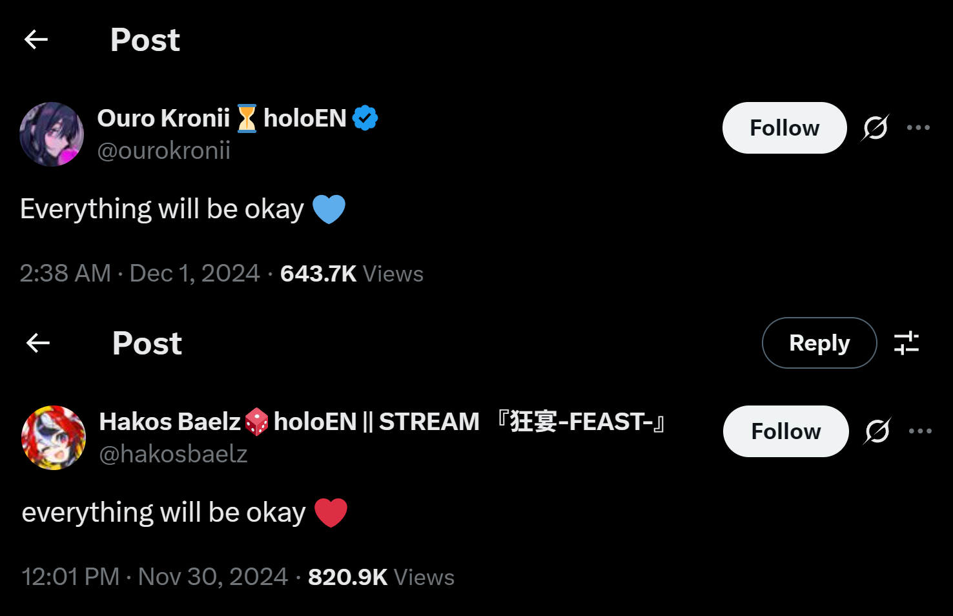The height and width of the screenshot is (616, 953).
Task: Click the Hakos Baelz display name
Action: click(x=170, y=422)
